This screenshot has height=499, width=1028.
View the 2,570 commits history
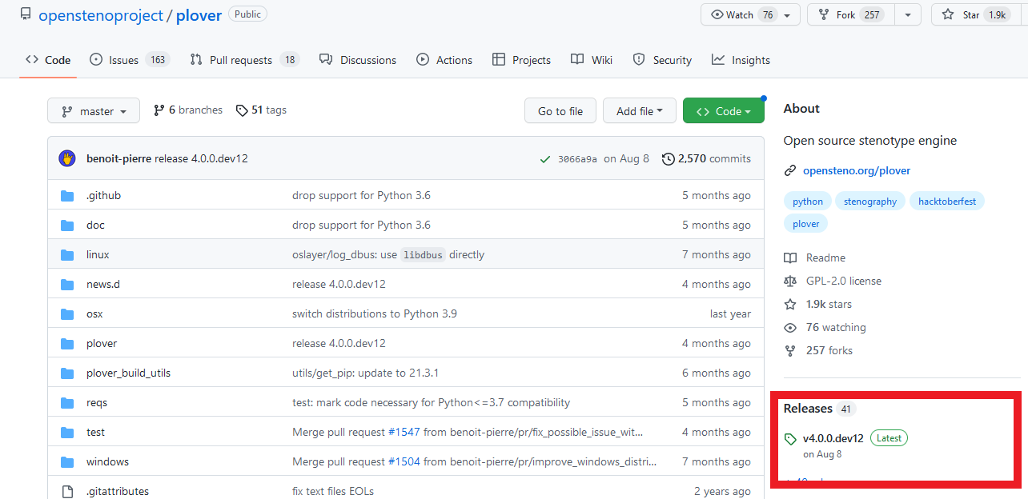706,158
